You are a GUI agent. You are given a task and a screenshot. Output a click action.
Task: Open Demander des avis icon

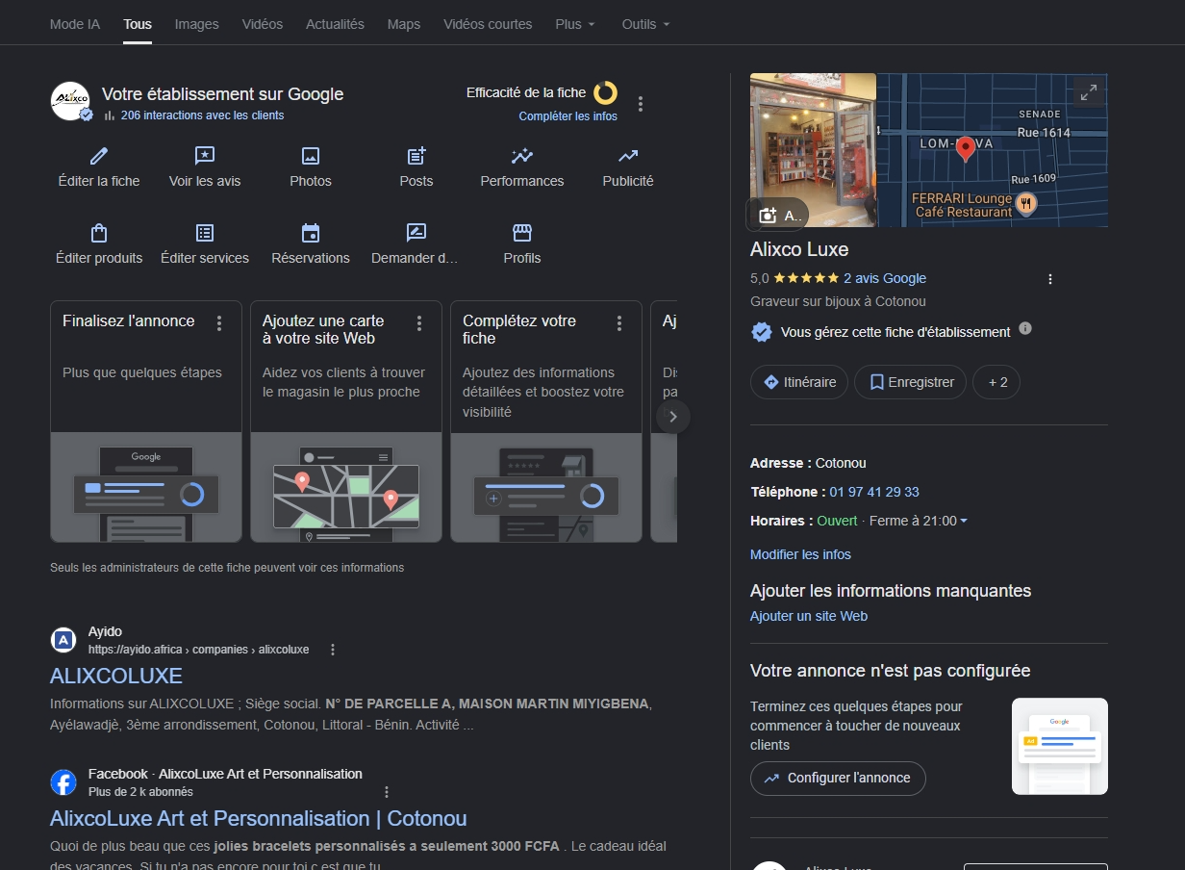pyautogui.click(x=416, y=233)
